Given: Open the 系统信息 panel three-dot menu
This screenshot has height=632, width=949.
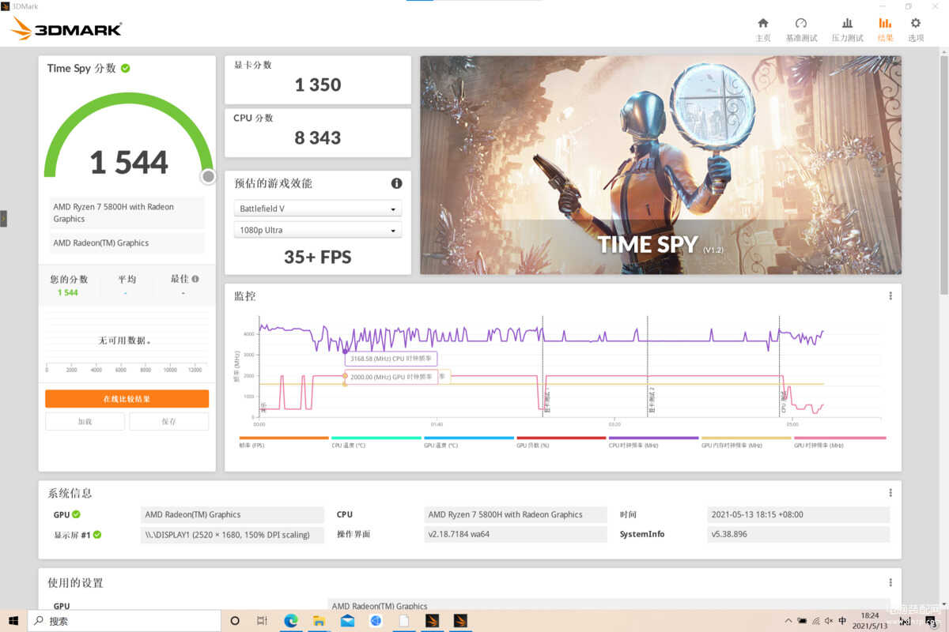Looking at the screenshot, I should point(890,493).
